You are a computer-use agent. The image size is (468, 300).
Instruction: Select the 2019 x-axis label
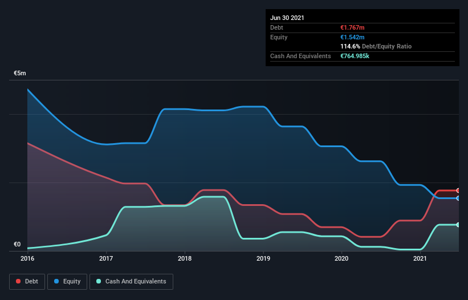tap(263, 258)
